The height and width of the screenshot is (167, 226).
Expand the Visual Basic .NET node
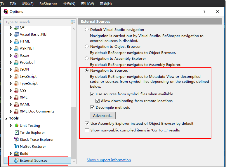click(11, 34)
